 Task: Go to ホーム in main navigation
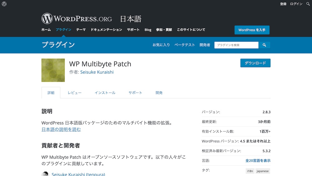(46, 30)
